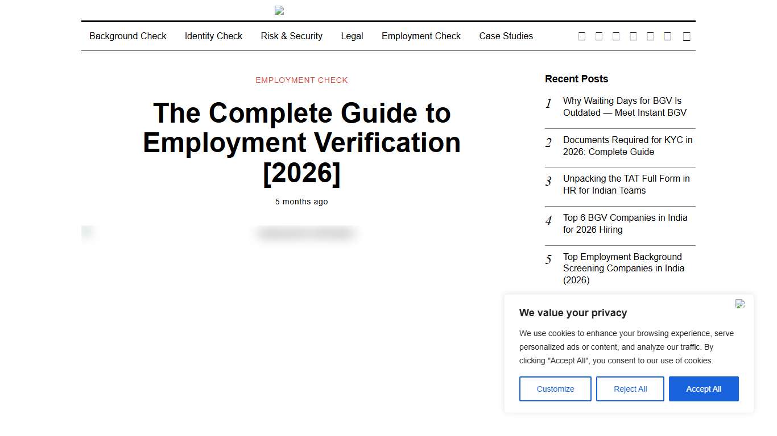Viewport: 777px width, 436px height.
Task: Open the Case Studies menu
Action: pos(506,36)
